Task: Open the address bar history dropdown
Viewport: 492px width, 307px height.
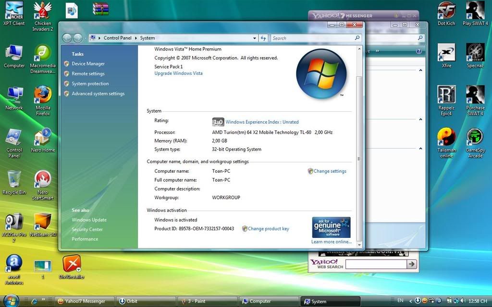Action: pyautogui.click(x=255, y=38)
